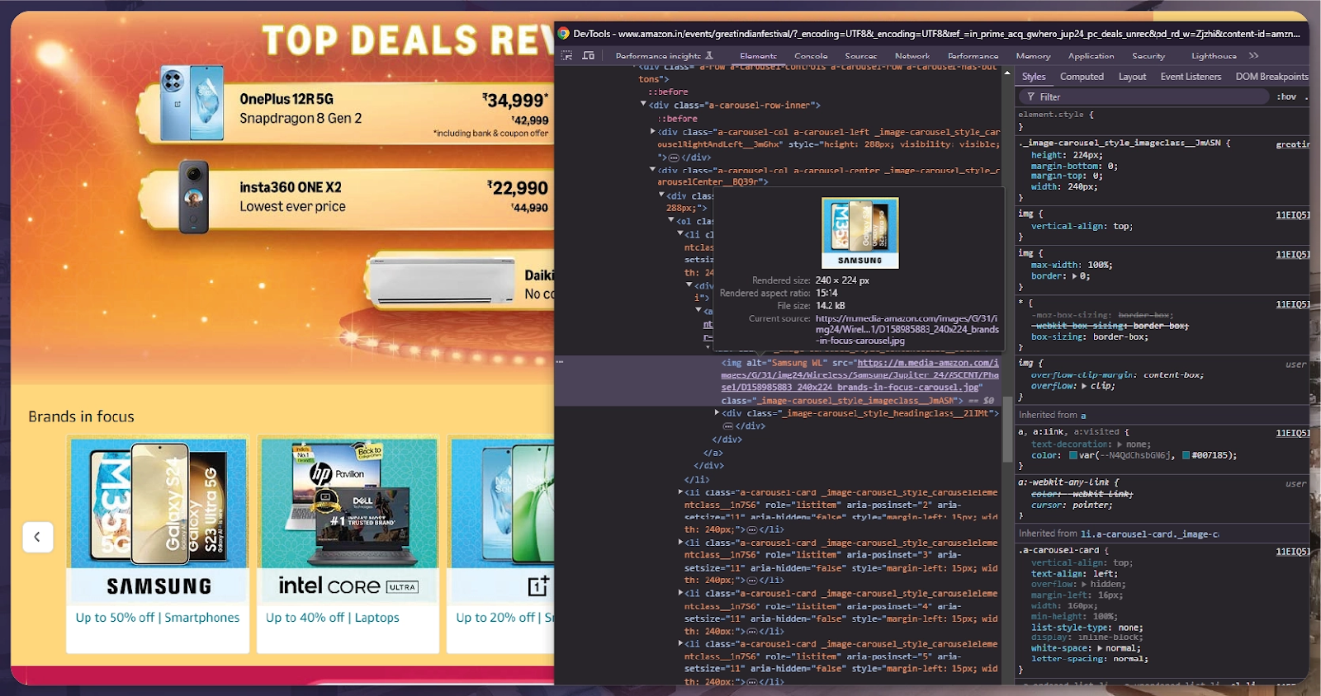Open the Up to 40% off Laptops link

[332, 618]
